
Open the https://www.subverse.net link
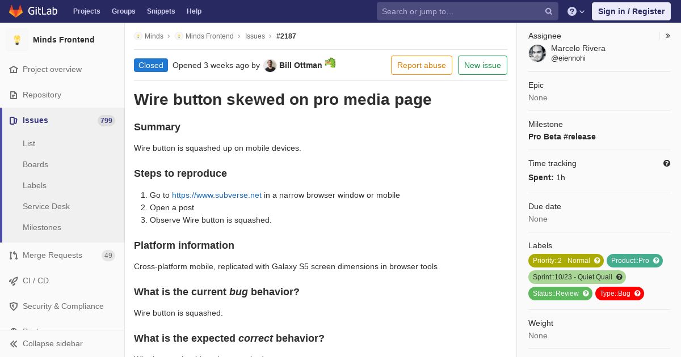tap(217, 195)
